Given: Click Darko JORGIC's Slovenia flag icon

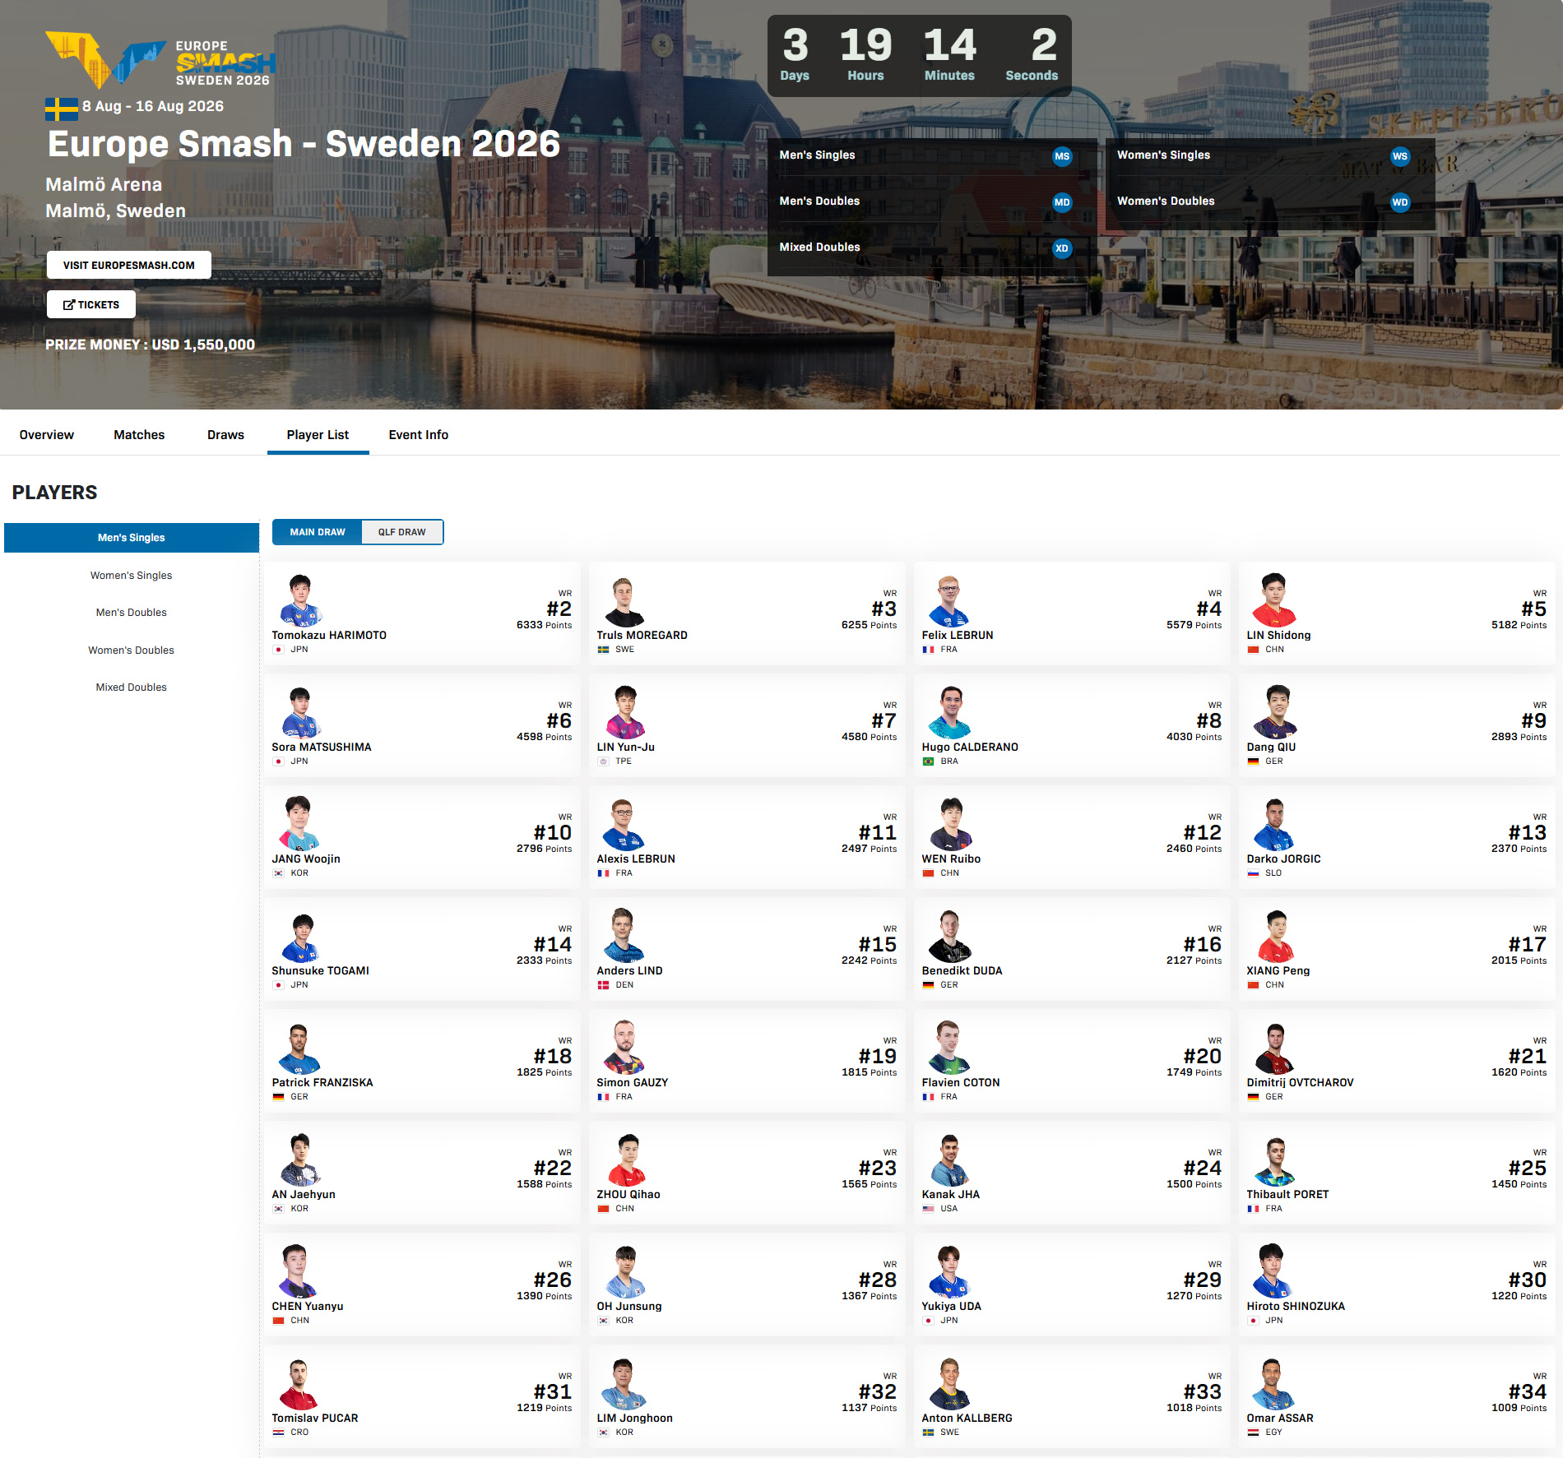Looking at the screenshot, I should (x=1254, y=873).
